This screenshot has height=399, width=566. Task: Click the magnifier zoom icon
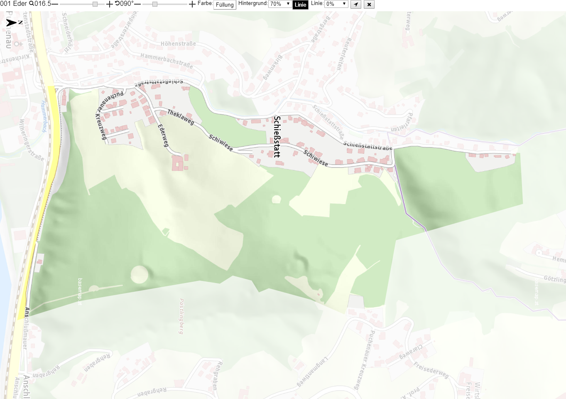(31, 4)
